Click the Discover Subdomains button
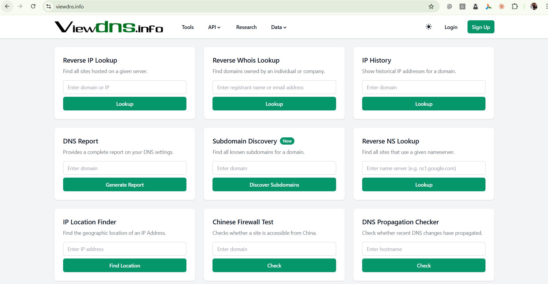 tap(274, 185)
